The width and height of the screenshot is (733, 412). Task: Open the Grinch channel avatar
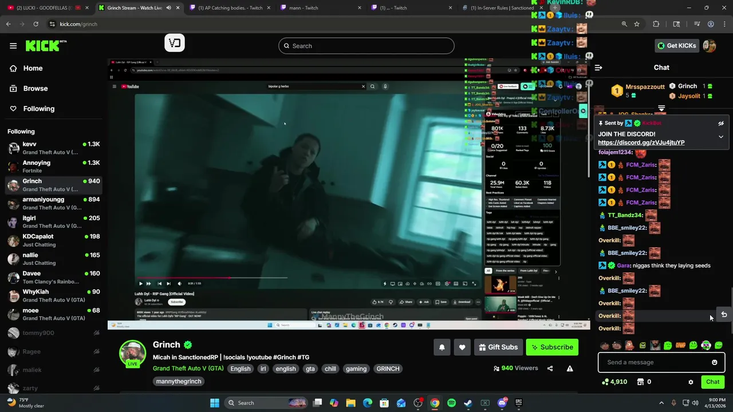coord(132,354)
